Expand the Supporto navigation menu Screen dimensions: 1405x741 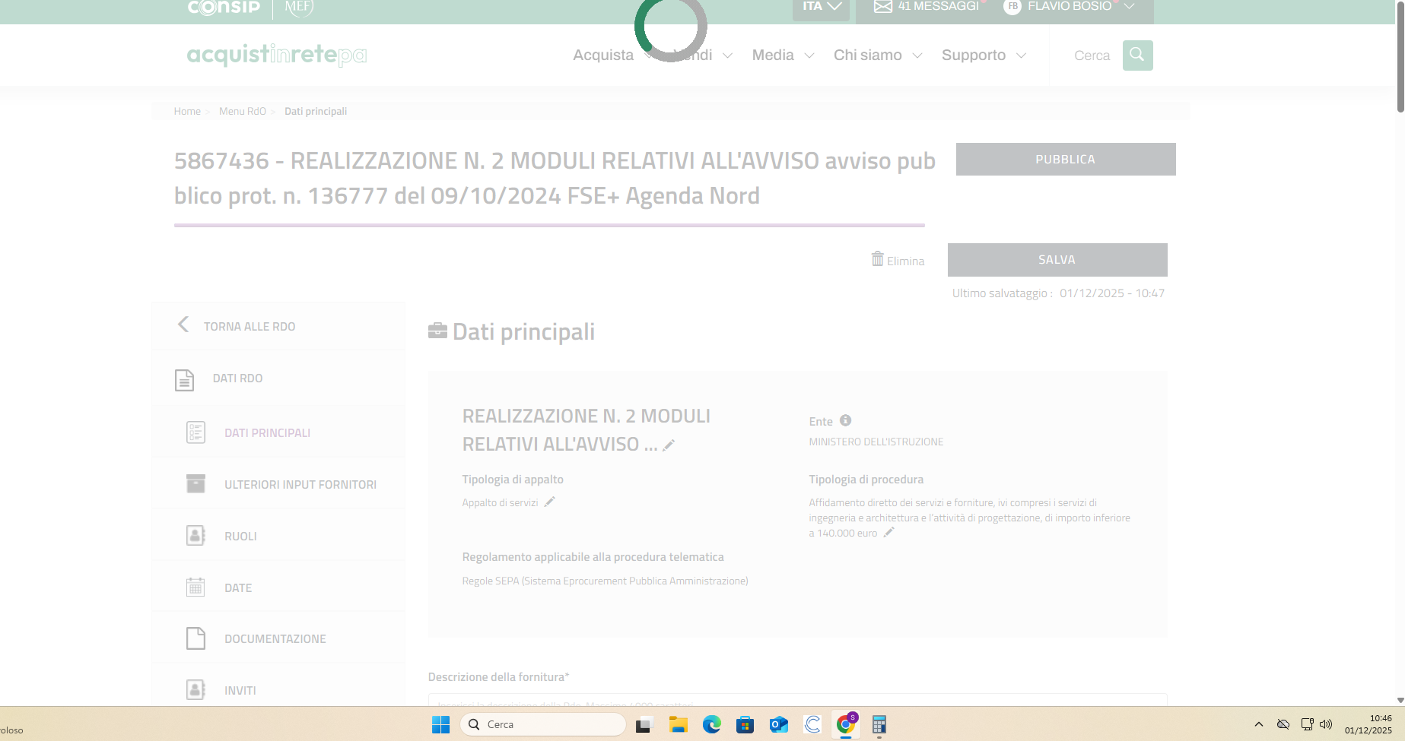click(x=983, y=55)
